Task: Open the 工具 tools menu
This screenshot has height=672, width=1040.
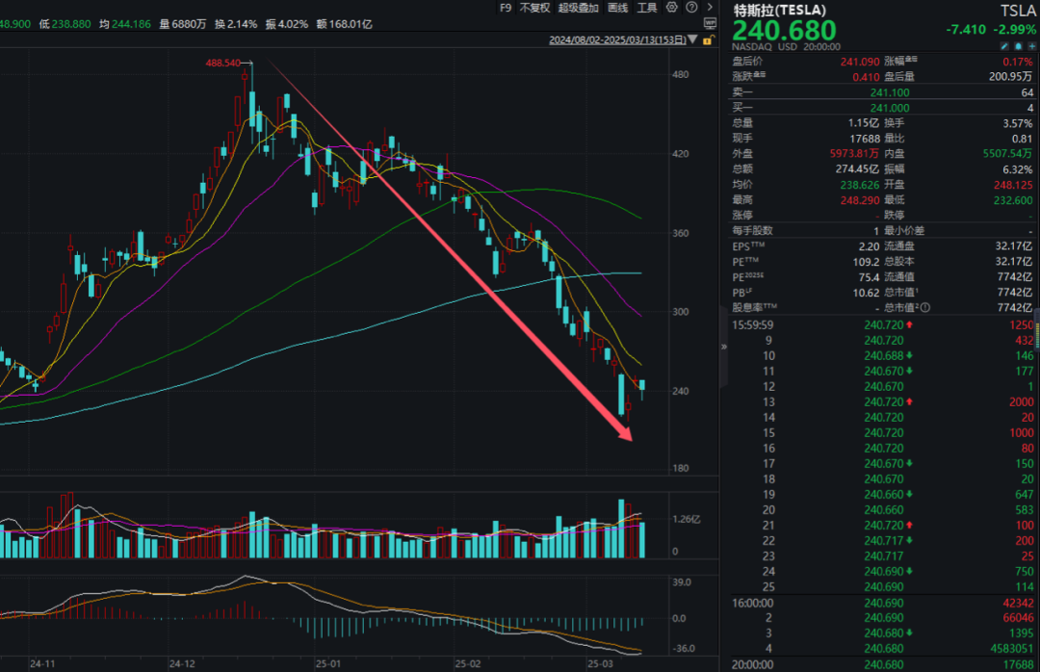Action: (647, 8)
